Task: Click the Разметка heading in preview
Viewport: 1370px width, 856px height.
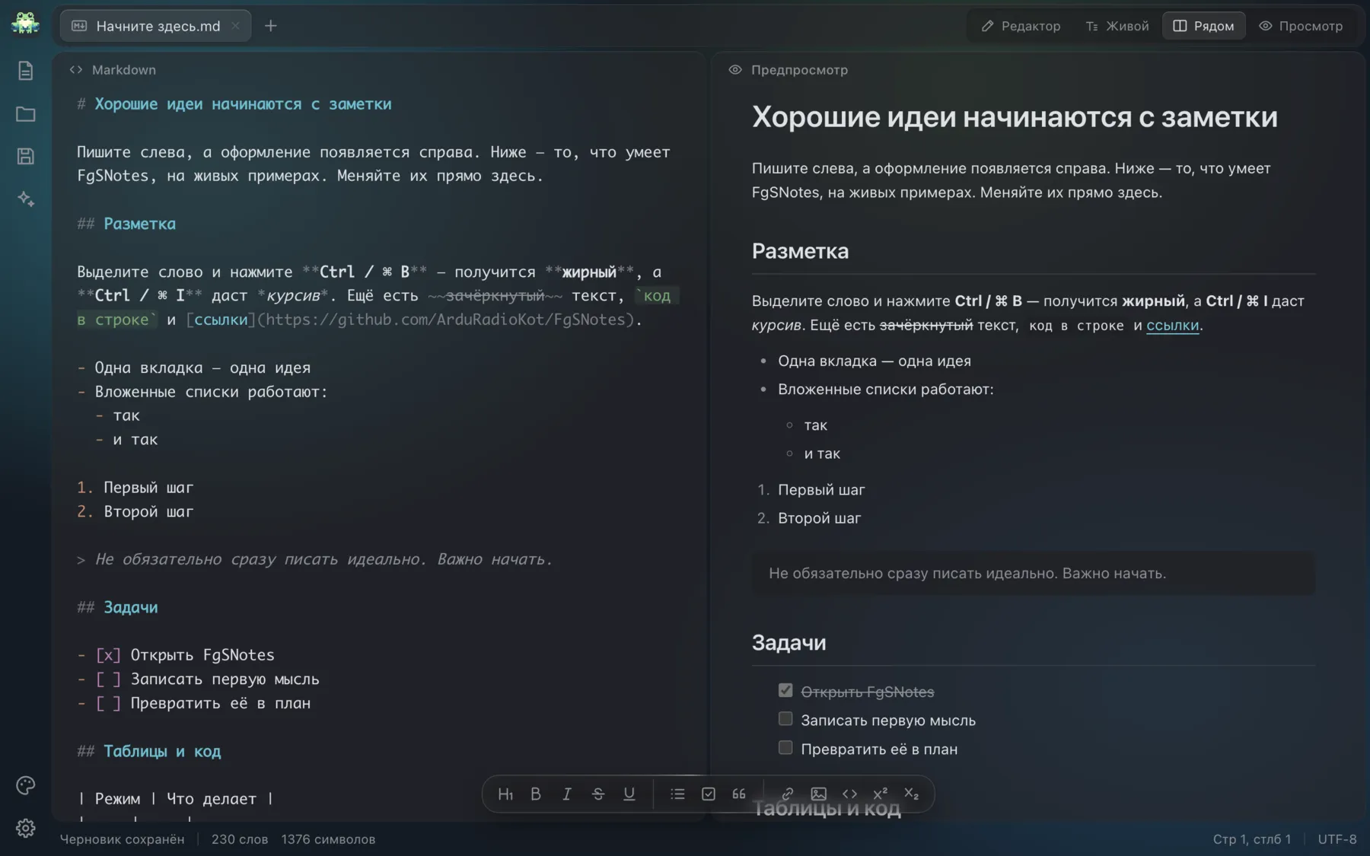Action: click(800, 251)
